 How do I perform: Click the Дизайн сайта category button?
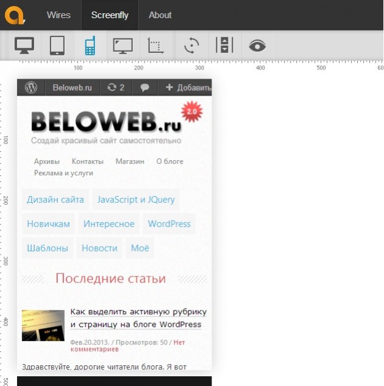(x=55, y=200)
